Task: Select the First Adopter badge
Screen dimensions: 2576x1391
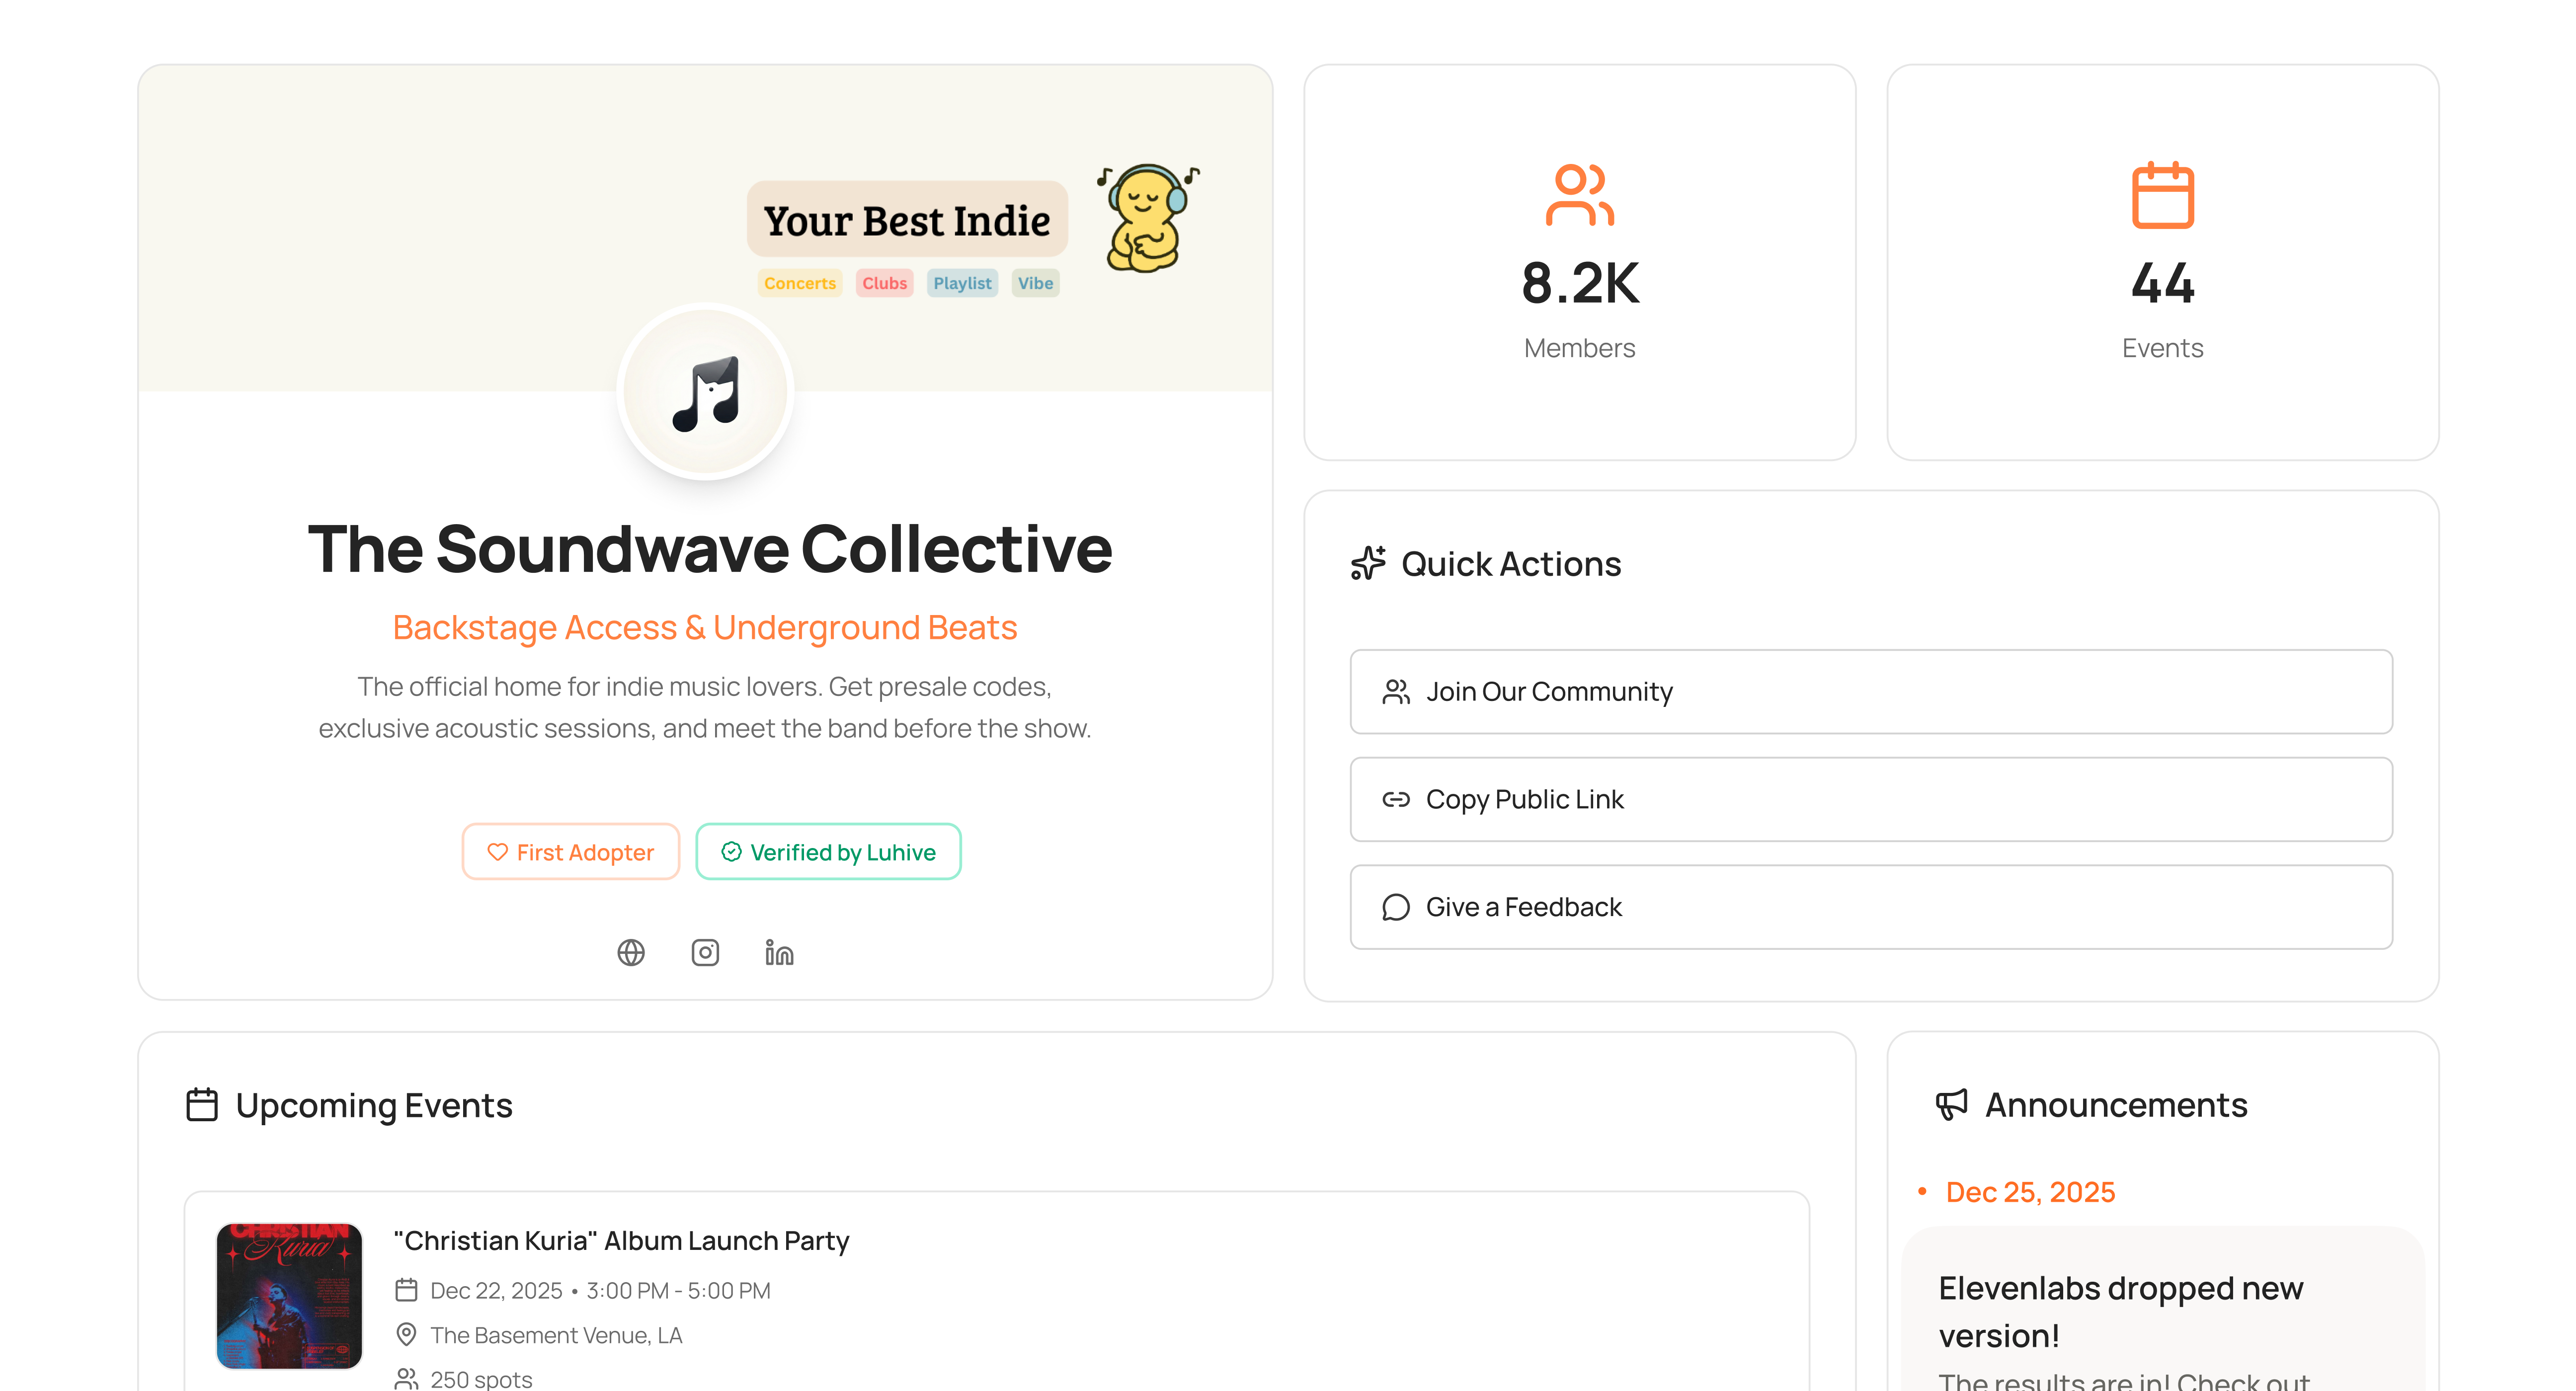Action: coord(571,852)
